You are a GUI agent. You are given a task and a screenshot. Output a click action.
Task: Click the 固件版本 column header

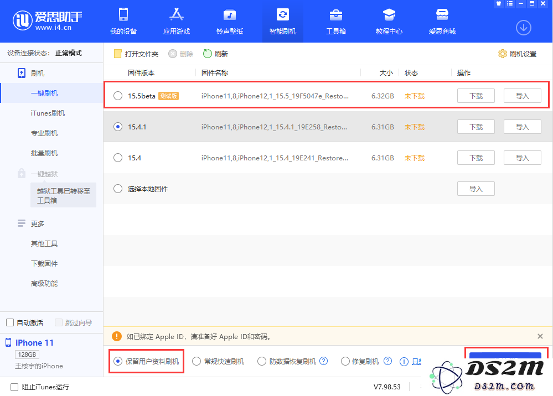pos(141,72)
